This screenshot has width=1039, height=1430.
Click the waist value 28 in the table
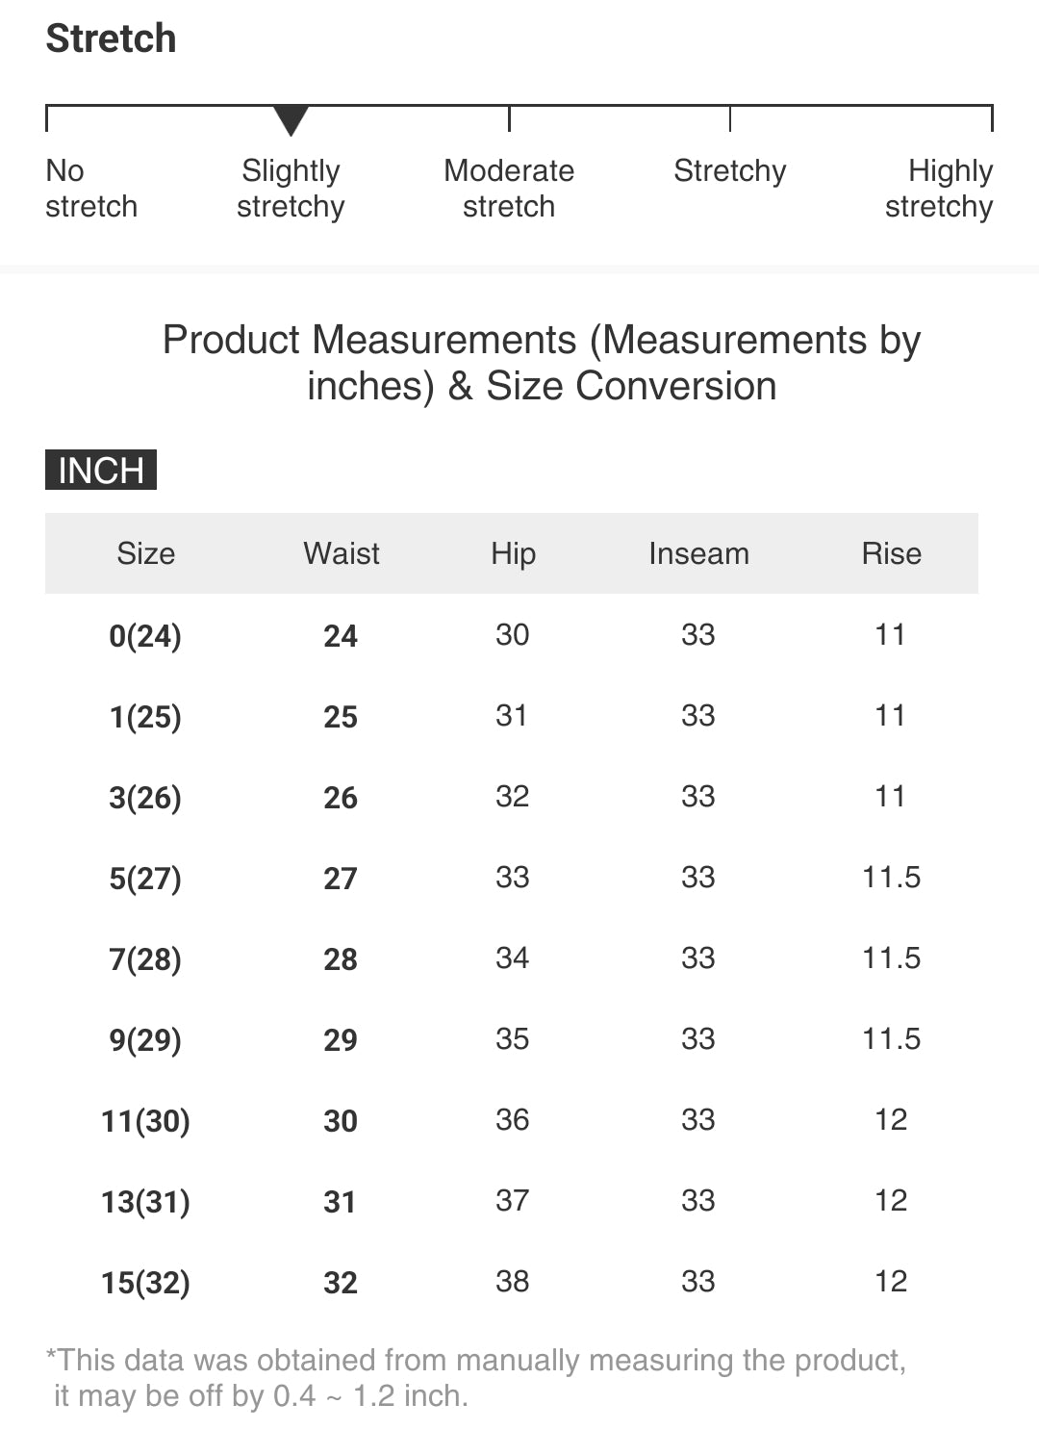pyautogui.click(x=341, y=959)
